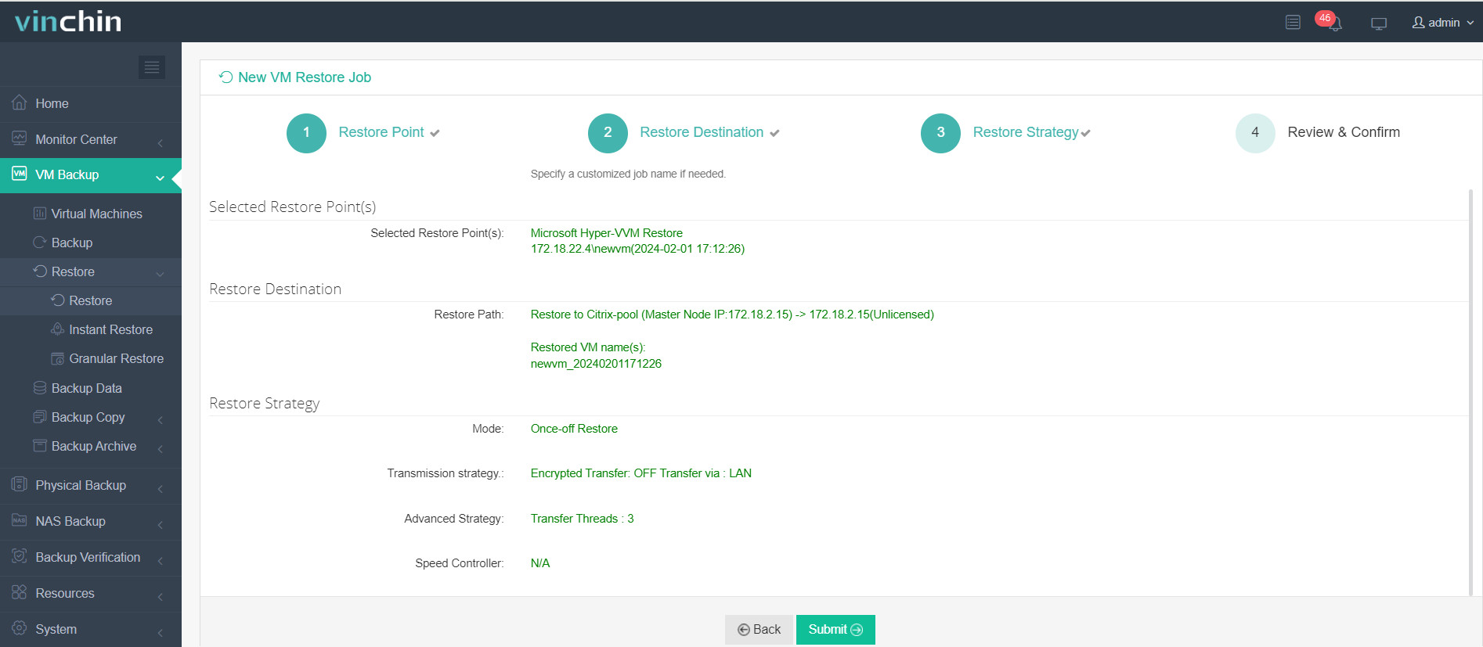Click the VM Backup icon
The width and height of the screenshot is (1483, 647).
coord(20,174)
